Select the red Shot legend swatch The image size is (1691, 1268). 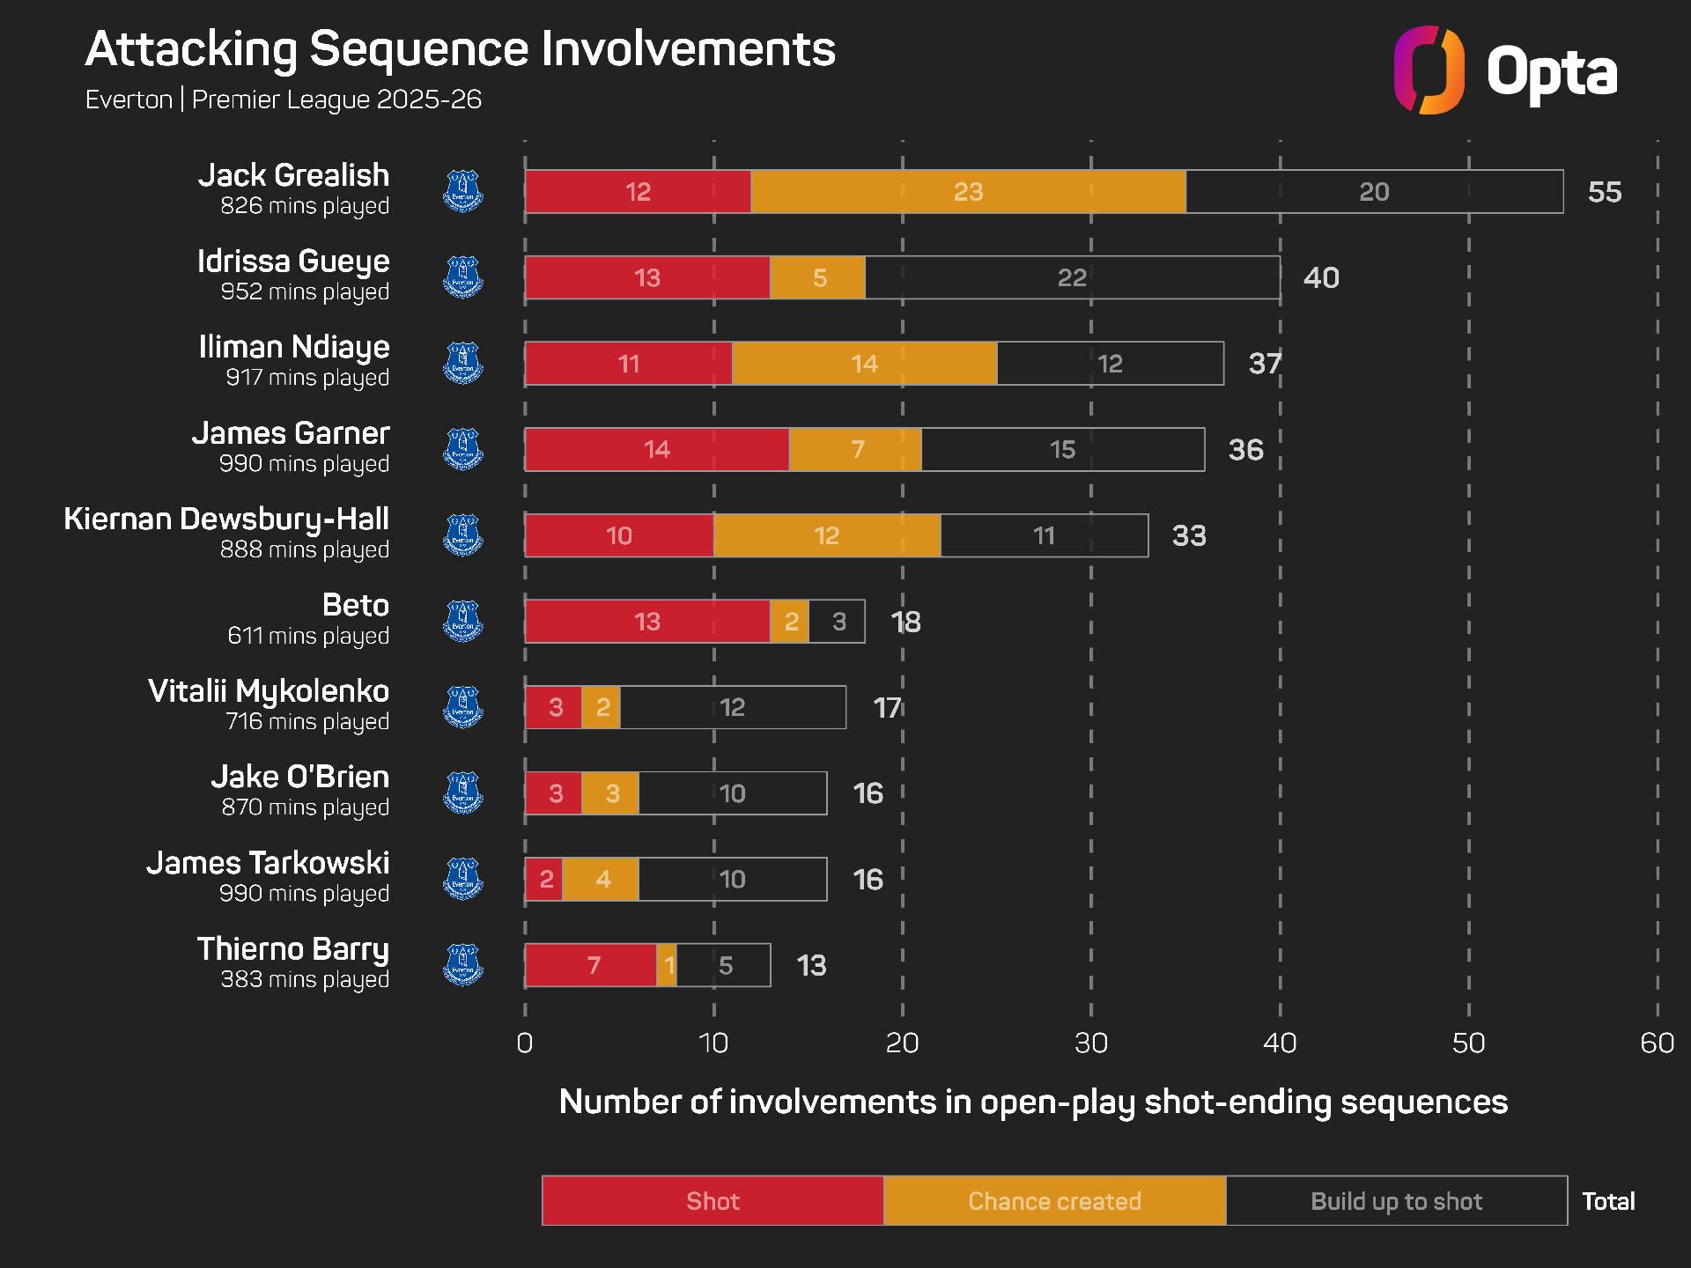(x=713, y=1201)
